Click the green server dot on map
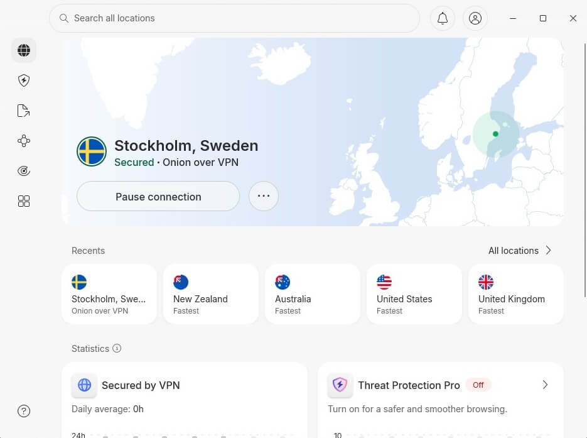This screenshot has height=438, width=587. (x=495, y=134)
